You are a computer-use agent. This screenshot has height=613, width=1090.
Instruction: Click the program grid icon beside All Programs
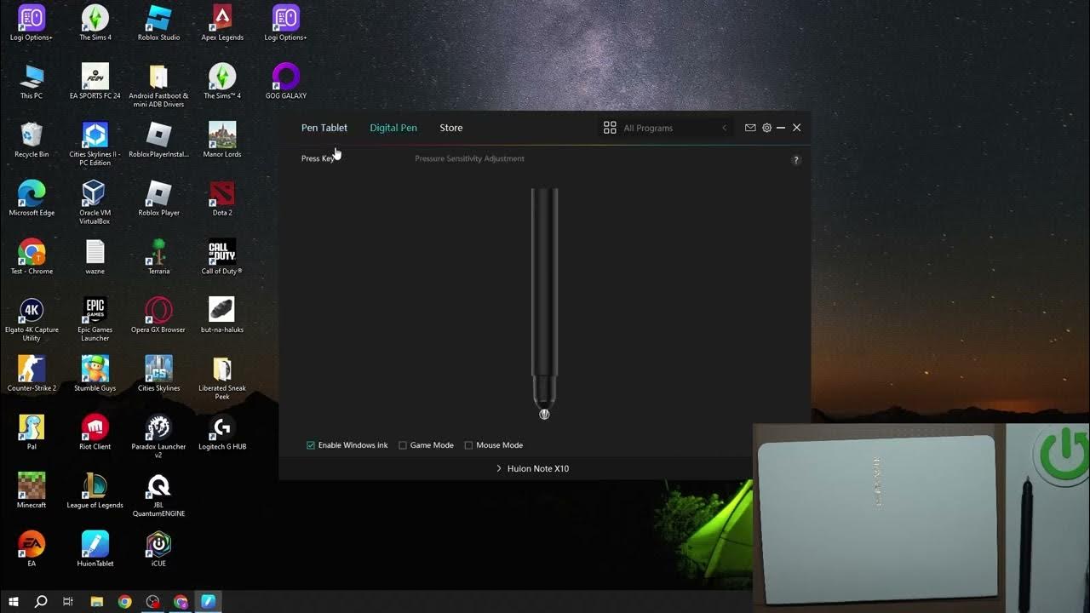click(610, 128)
